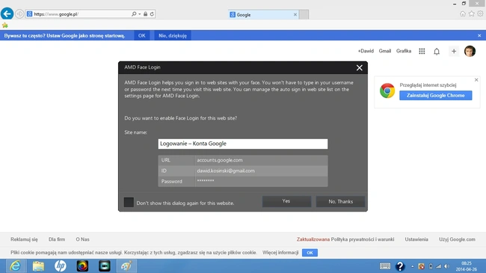The image size is (486, 273).
Task: Click the masked Password value
Action: tap(206, 181)
